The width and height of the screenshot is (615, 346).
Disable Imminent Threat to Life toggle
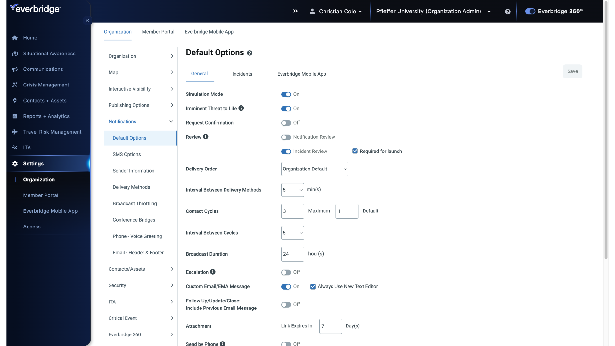[286, 108]
